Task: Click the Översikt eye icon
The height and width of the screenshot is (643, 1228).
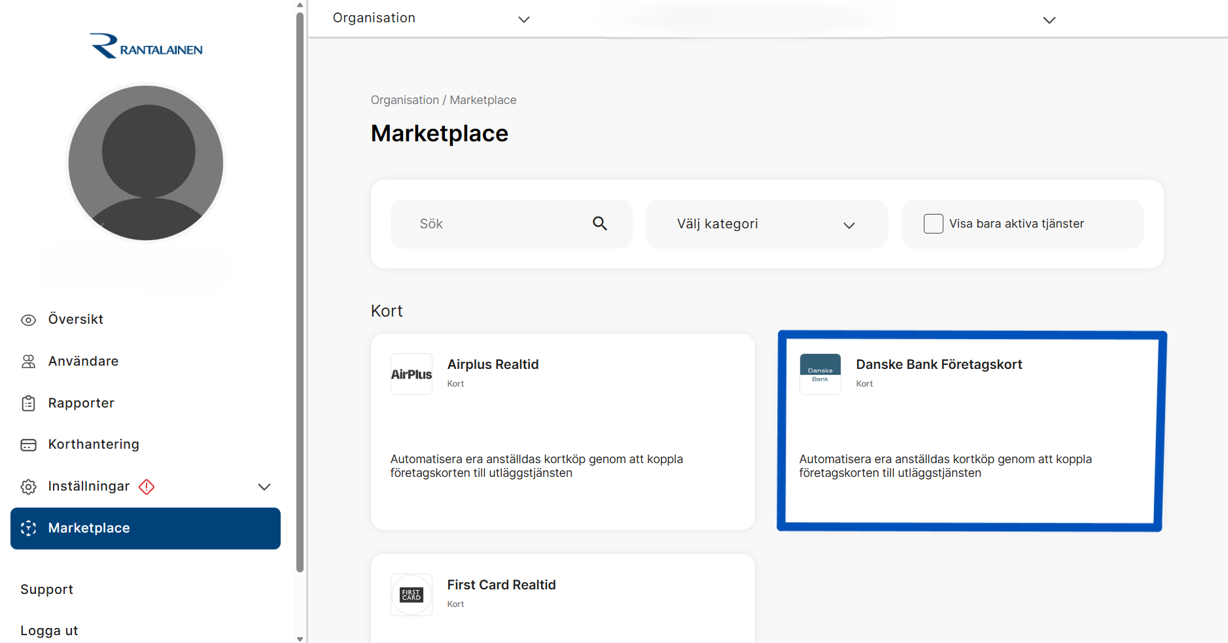Action: (28, 320)
